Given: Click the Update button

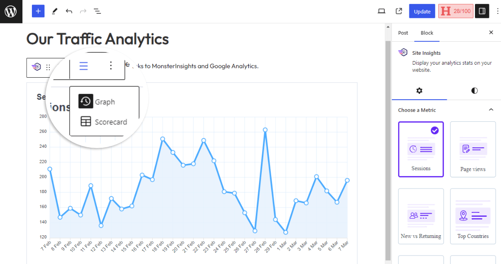Looking at the screenshot, I should [x=422, y=11].
